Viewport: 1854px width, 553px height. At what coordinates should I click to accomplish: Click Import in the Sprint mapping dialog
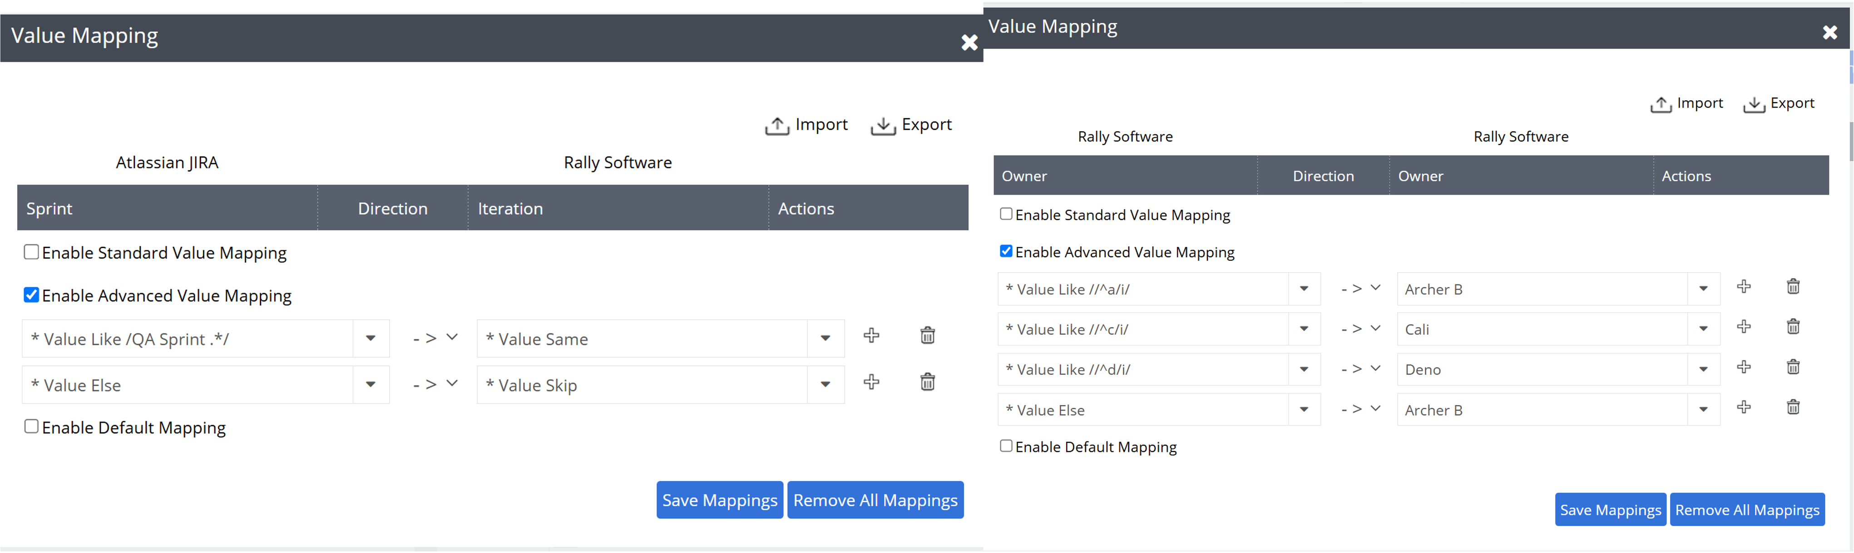pos(806,125)
